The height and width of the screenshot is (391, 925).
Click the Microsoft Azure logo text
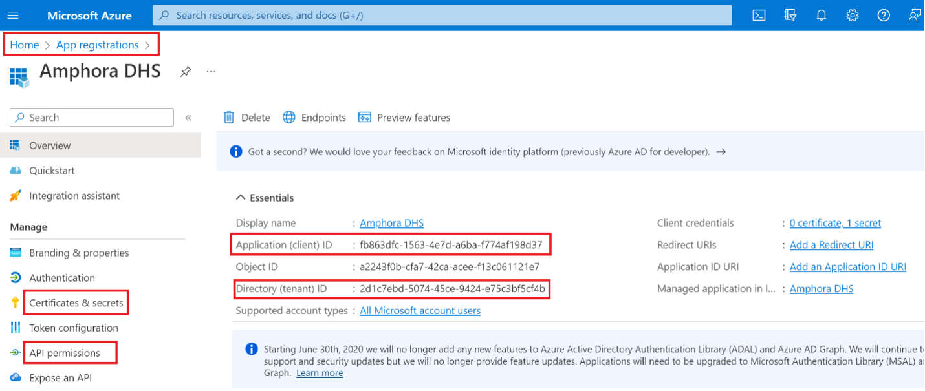point(89,16)
